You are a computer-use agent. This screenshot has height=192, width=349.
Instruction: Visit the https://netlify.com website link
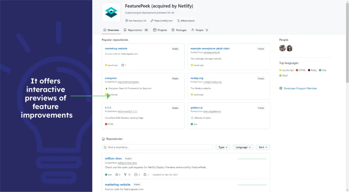[x=163, y=21]
